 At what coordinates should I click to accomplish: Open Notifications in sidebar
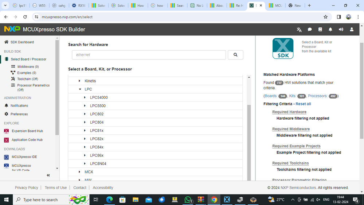(x=19, y=105)
